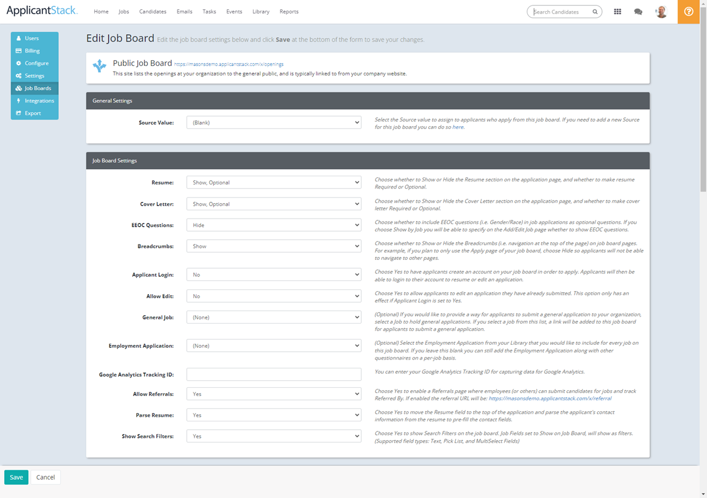Screen dimensions: 707x498
Task: Save the job board settings
Action: tap(16, 477)
